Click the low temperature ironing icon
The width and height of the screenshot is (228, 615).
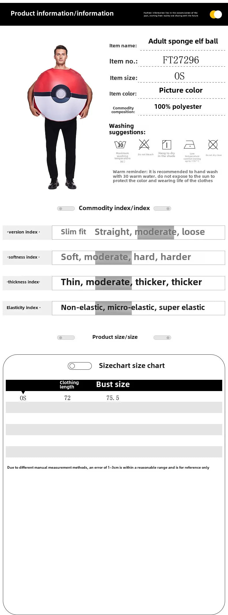point(190,145)
